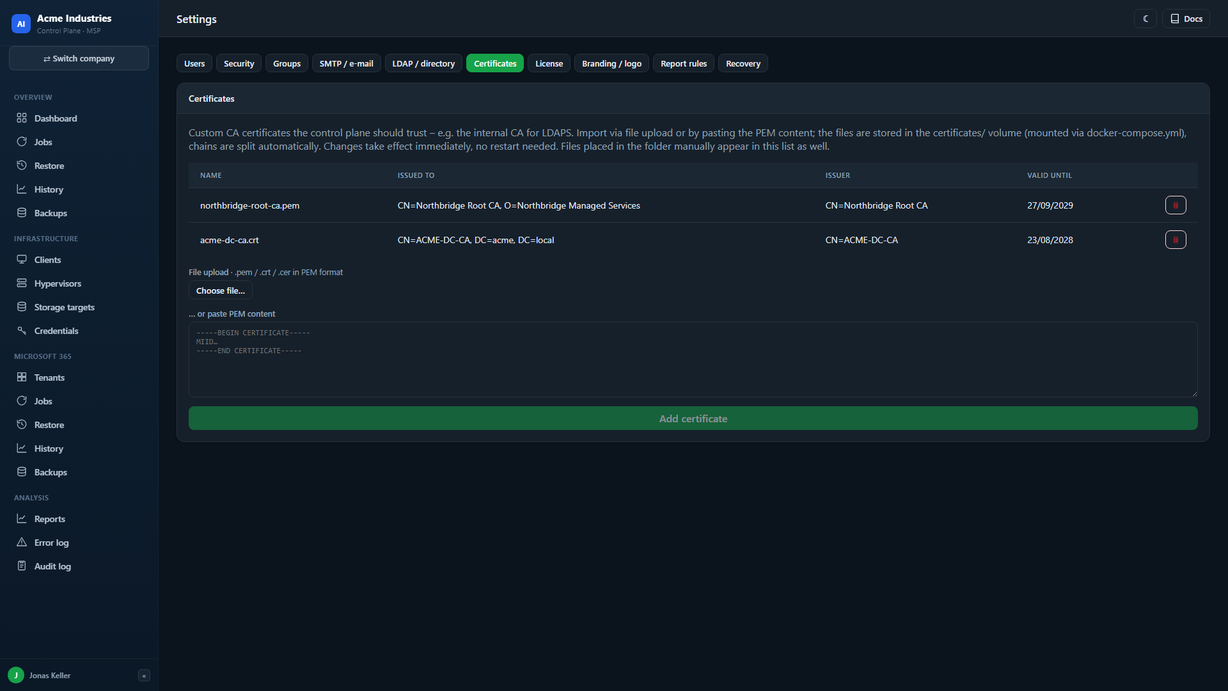The image size is (1228, 691).
Task: Click the Audit log clipboard icon
Action: coord(22,566)
